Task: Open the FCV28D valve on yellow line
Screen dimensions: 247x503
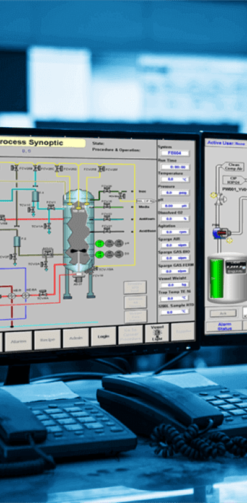Action: tap(58, 168)
